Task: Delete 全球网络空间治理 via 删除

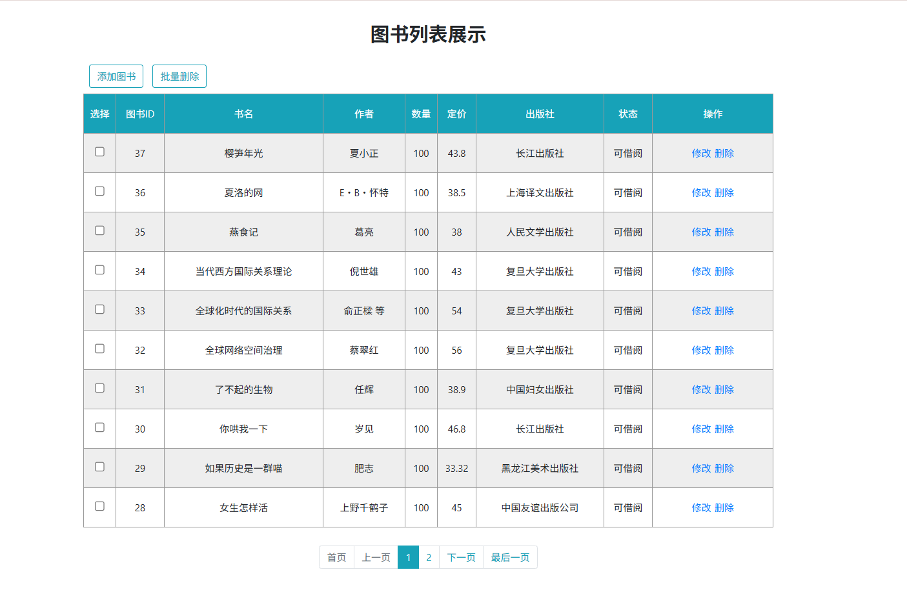Action: (724, 350)
